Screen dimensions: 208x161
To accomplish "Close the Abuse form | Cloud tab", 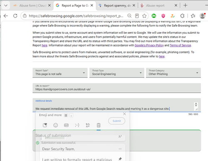I will tap(50, 5).
